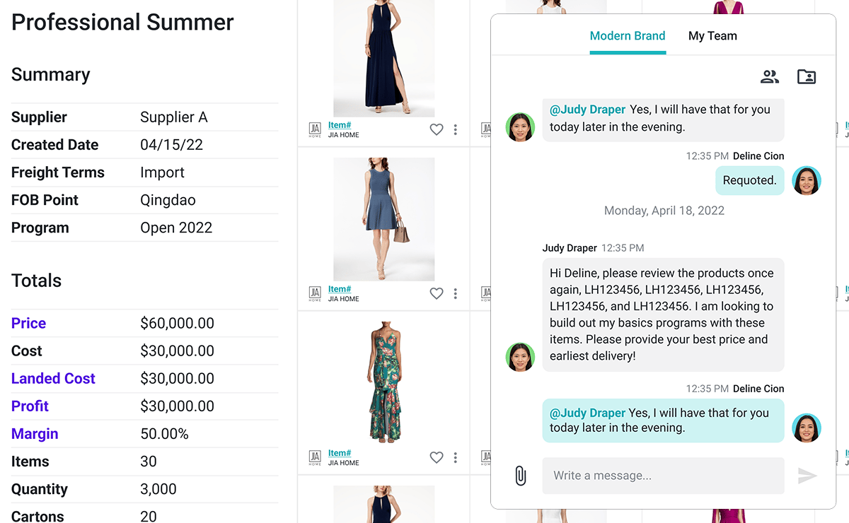
Task: Click the attachment paperclip icon in chat
Action: tap(520, 476)
